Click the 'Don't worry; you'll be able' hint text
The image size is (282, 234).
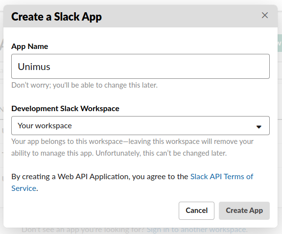[84, 85]
